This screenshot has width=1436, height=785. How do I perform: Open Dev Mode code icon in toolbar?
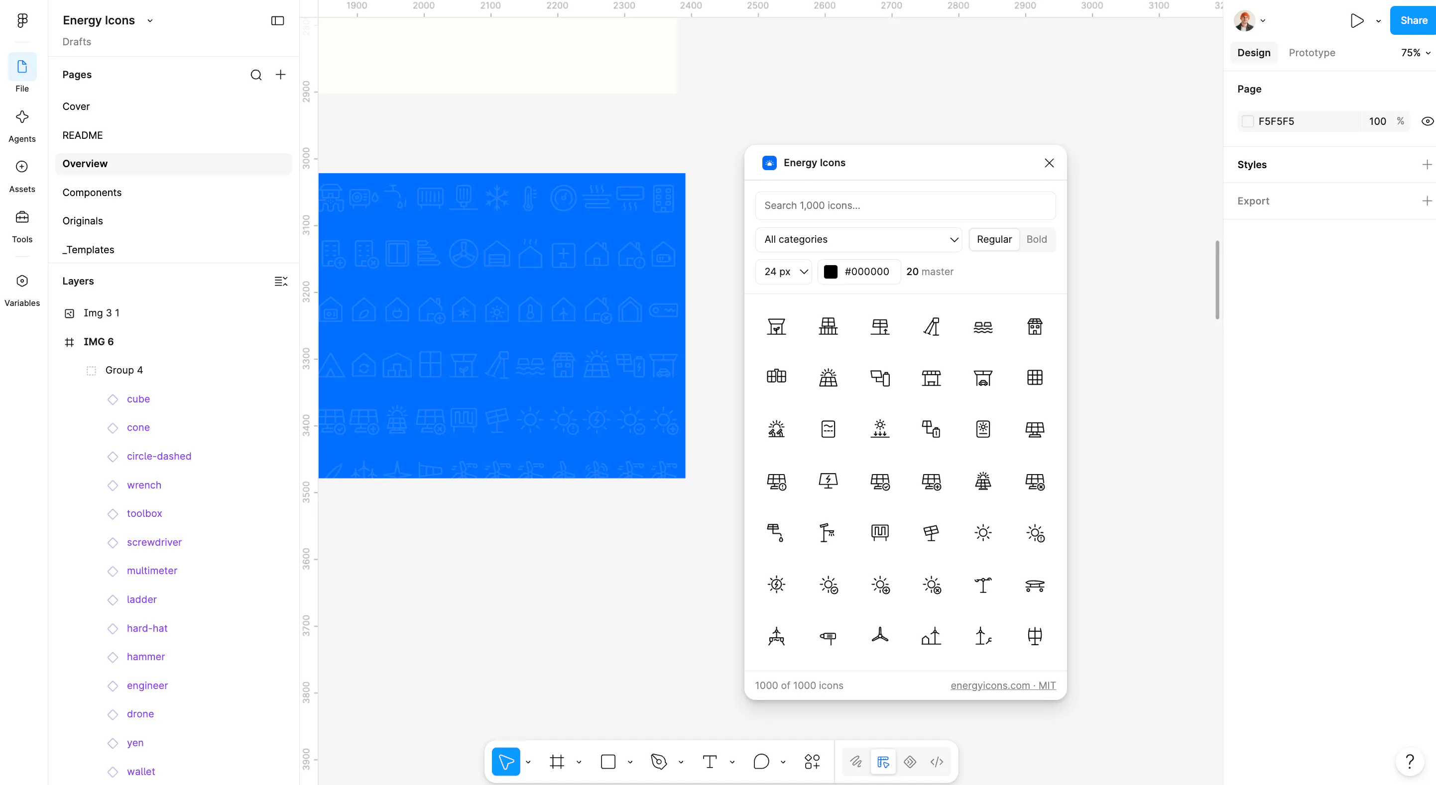[x=937, y=762]
